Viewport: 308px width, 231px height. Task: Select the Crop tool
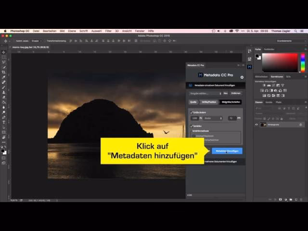click(4, 72)
